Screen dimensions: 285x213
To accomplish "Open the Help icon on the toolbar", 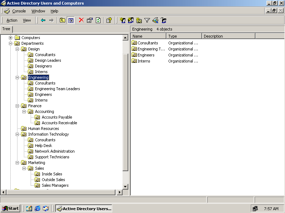I will tap(108, 20).
